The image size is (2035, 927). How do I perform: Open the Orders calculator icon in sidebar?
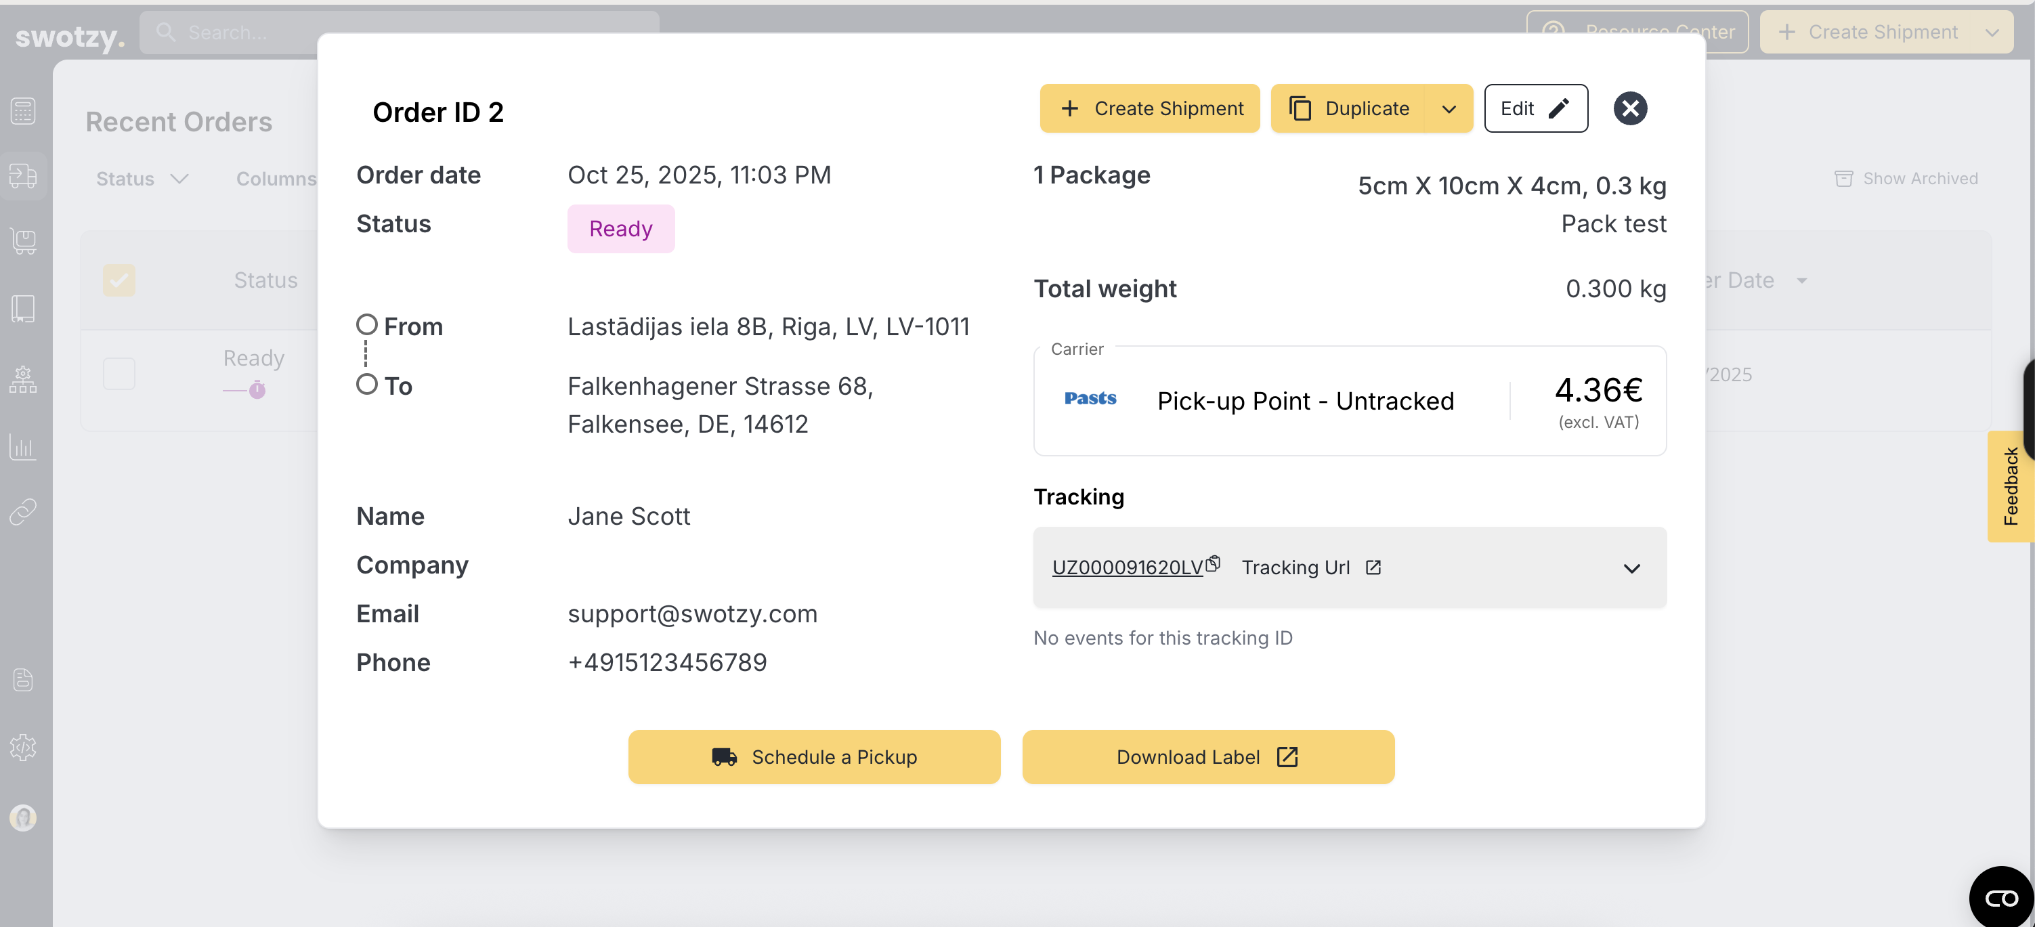[x=23, y=110]
